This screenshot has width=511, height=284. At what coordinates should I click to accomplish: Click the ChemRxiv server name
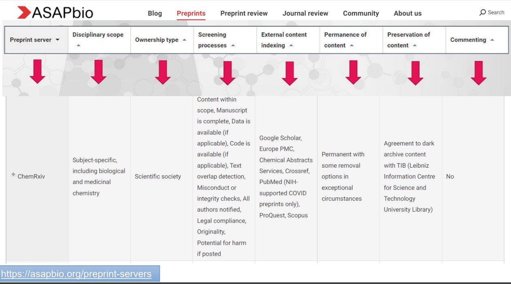31,177
